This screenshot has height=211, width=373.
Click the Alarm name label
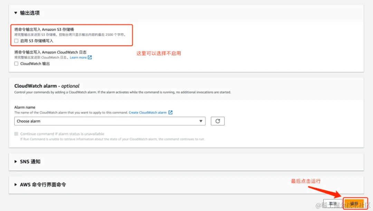(x=25, y=107)
